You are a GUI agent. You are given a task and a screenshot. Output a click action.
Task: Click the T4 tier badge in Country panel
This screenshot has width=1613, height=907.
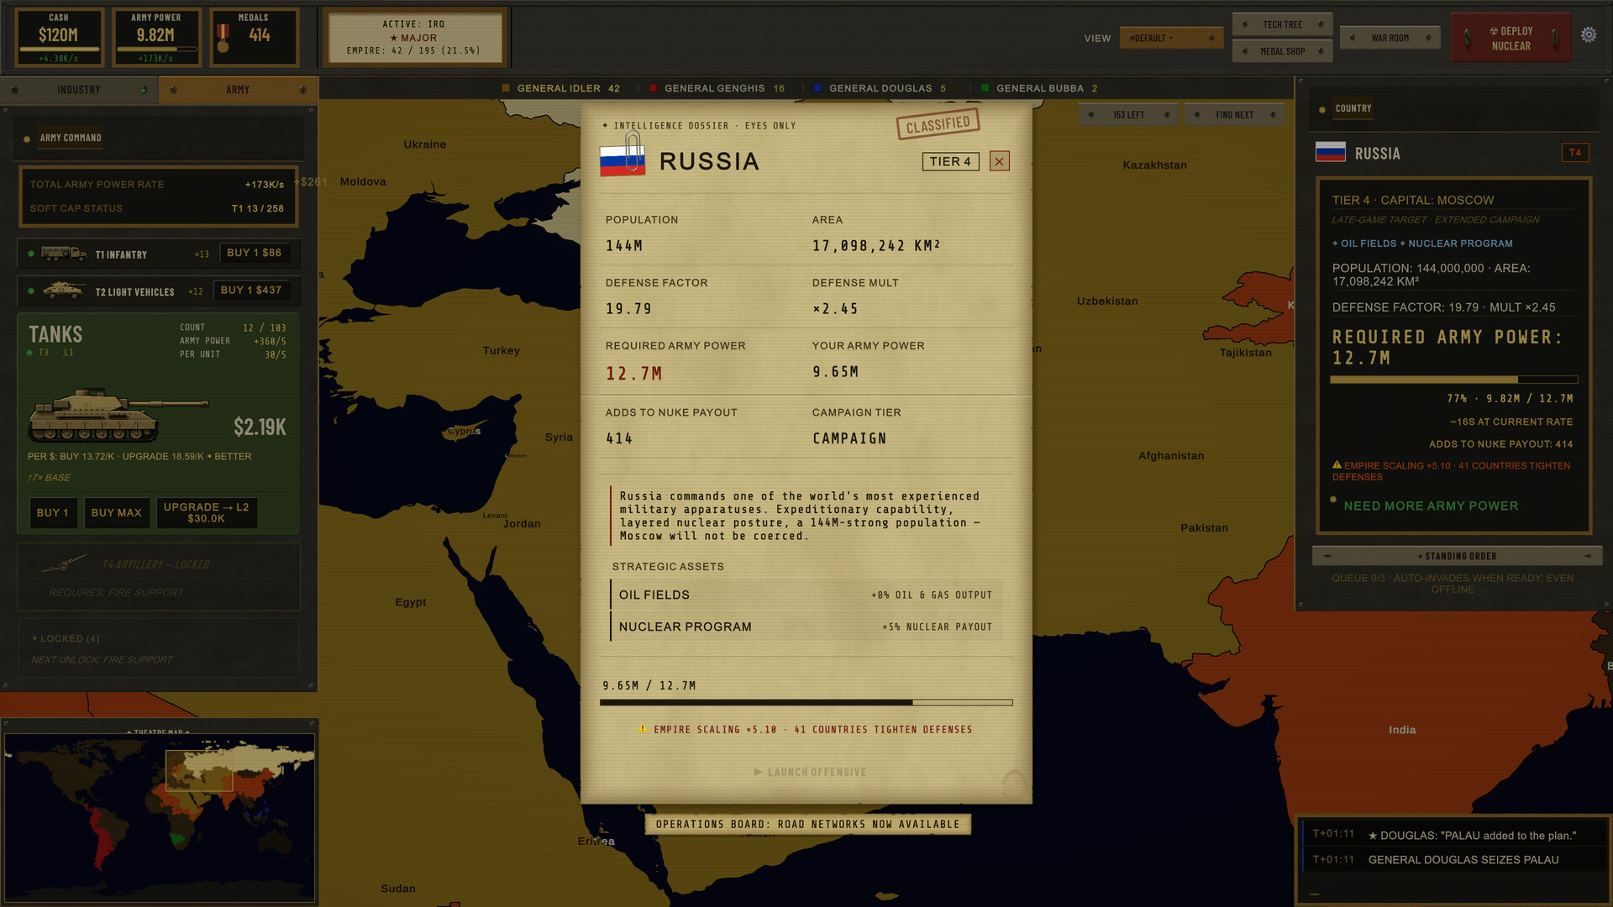pyautogui.click(x=1575, y=153)
